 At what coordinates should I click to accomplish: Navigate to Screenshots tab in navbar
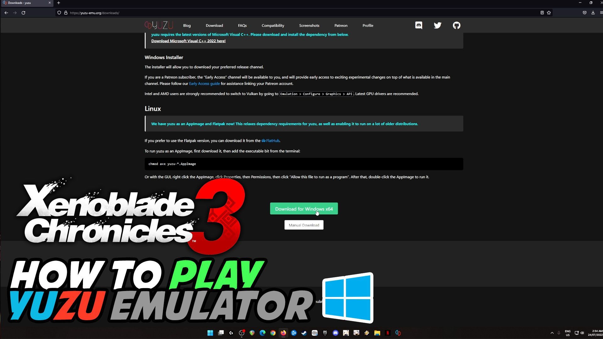[x=309, y=25]
